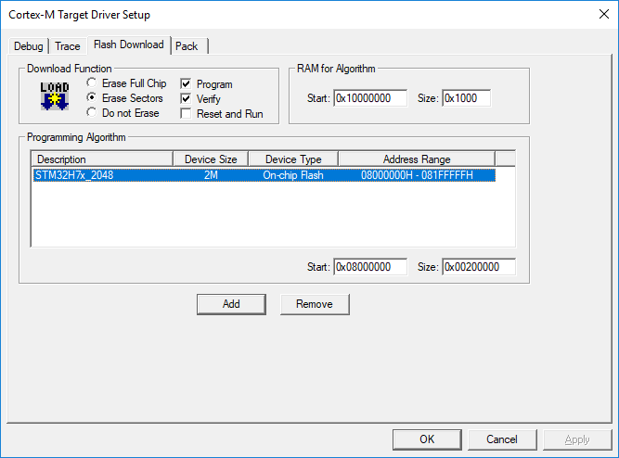
Task: Click the 08000000H - 081FFFFFH address cell
Action: 417,175
